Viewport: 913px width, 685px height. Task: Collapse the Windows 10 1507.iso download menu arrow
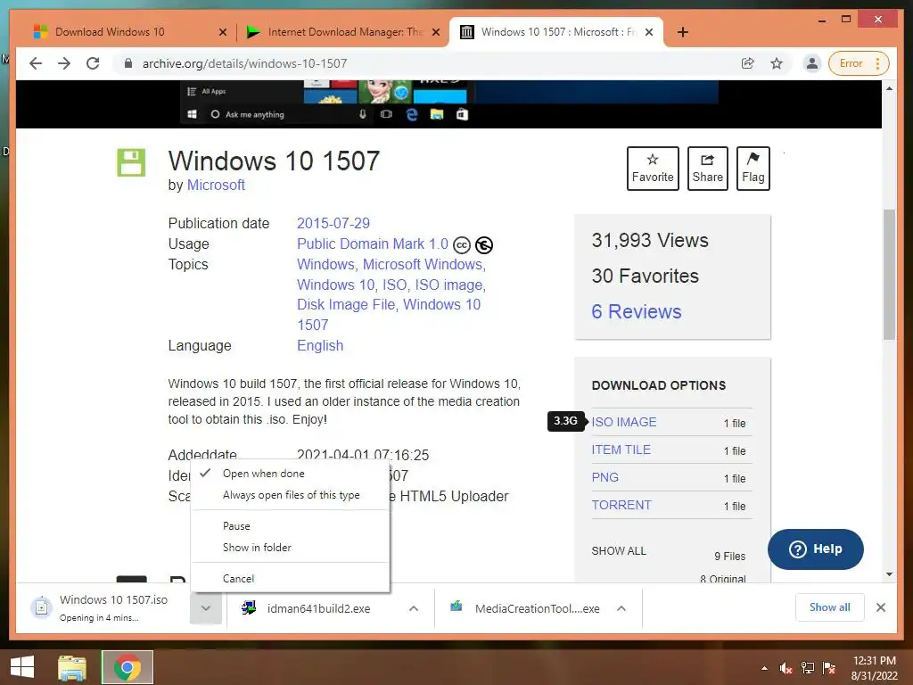pos(206,608)
